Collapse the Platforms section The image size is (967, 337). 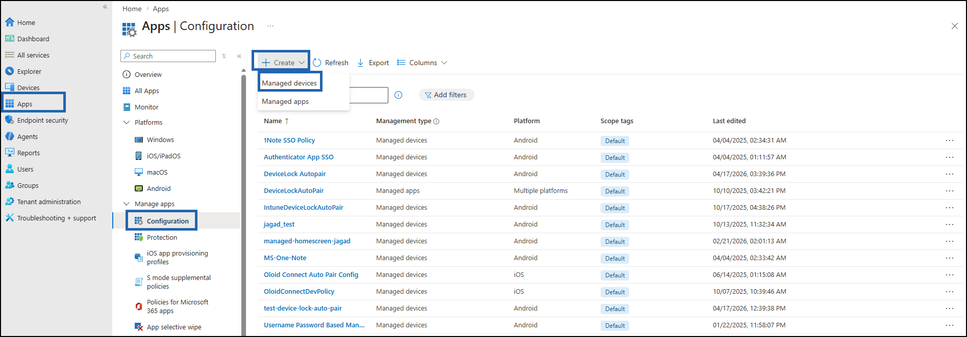point(127,122)
